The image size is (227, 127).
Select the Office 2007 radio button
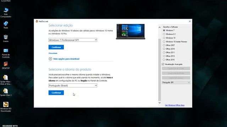pos(164,45)
